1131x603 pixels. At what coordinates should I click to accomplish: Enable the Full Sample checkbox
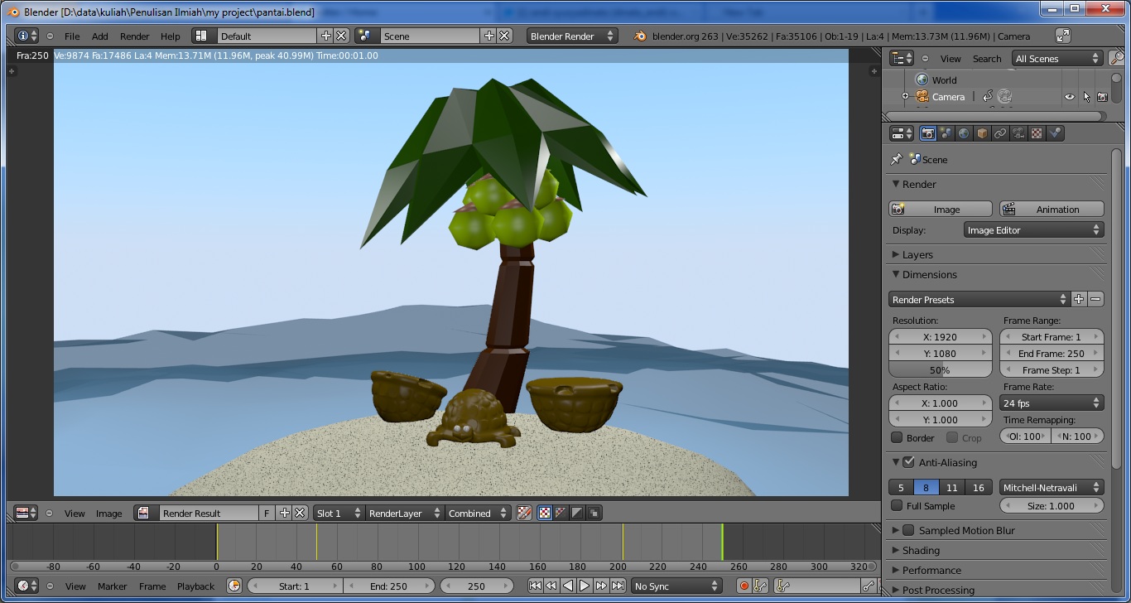(897, 505)
